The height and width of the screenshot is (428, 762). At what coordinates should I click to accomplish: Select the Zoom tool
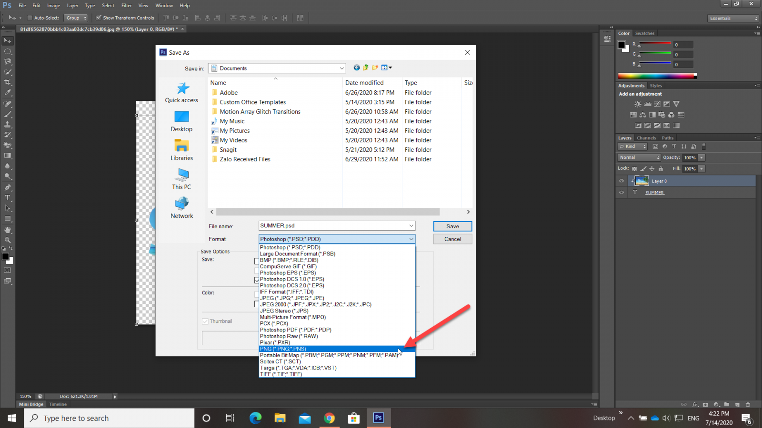click(8, 240)
